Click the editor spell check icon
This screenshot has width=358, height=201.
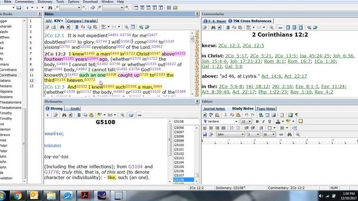211,115
